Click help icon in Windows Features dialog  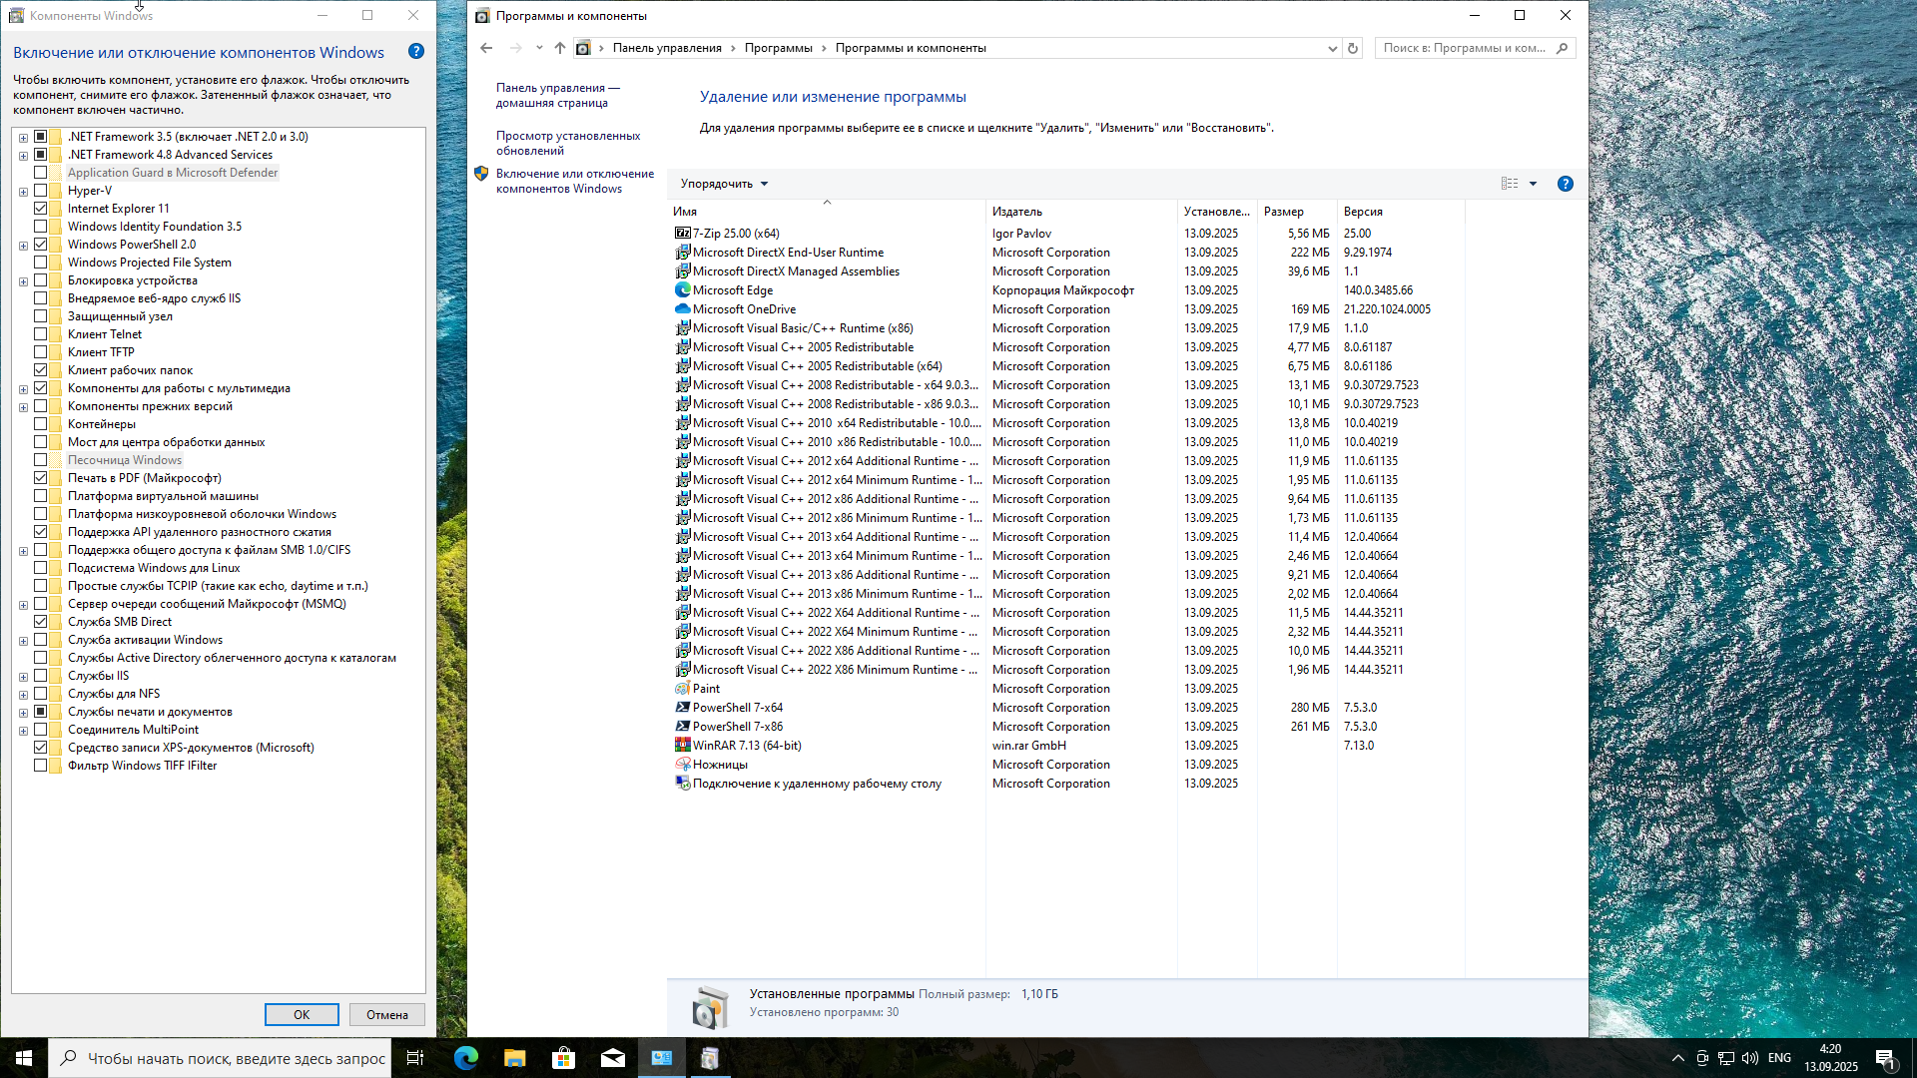tap(416, 52)
